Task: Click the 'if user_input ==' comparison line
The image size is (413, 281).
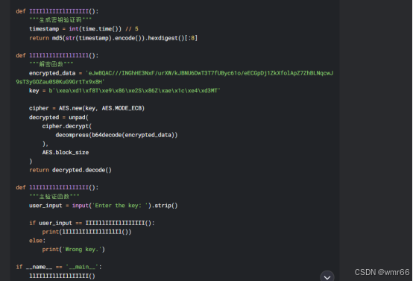Action: [92, 223]
